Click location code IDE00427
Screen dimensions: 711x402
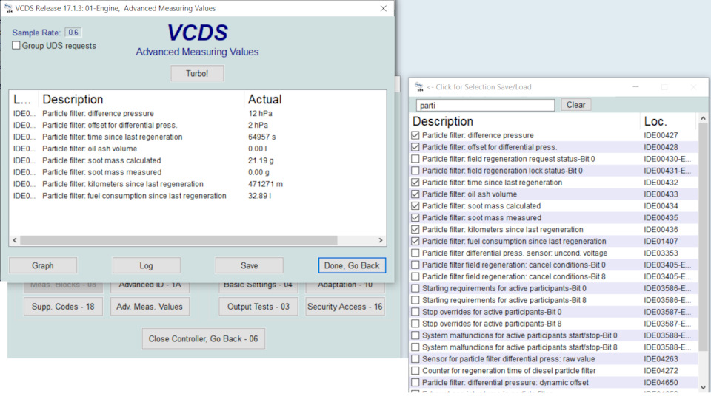pos(661,135)
